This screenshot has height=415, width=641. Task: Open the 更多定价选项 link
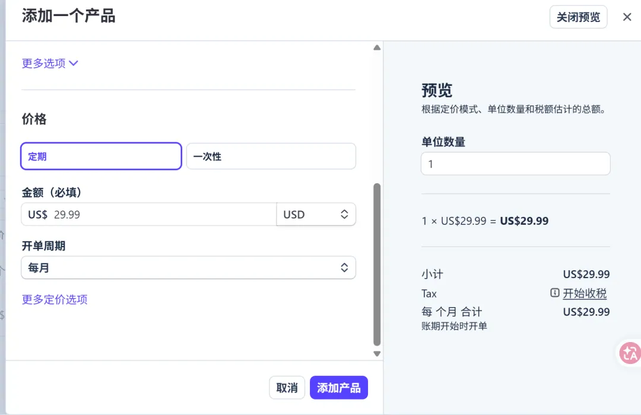55,299
